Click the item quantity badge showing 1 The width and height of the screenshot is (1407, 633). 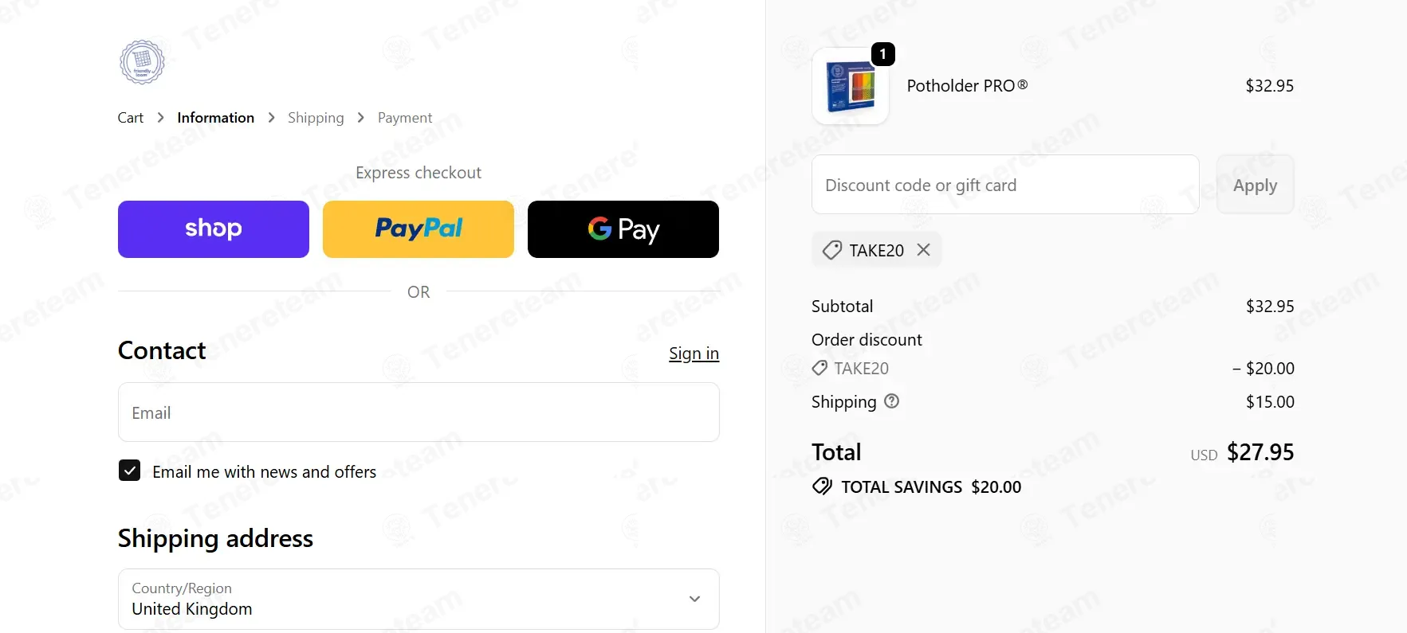(x=882, y=54)
